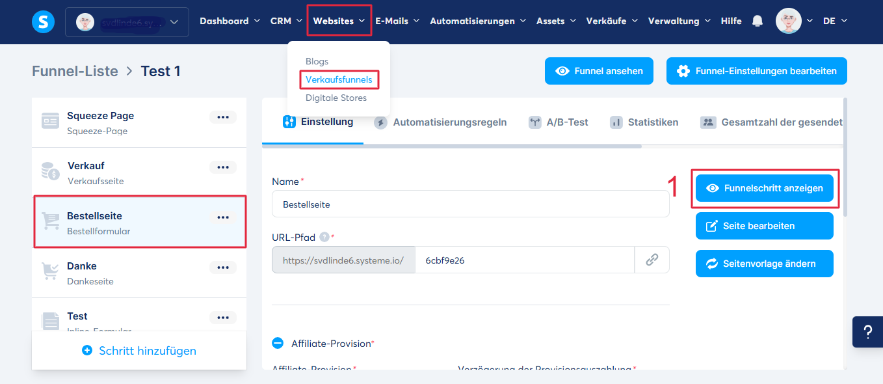Image resolution: width=883 pixels, height=384 pixels.
Task: Open options menu for Danke step
Action: pyautogui.click(x=223, y=267)
